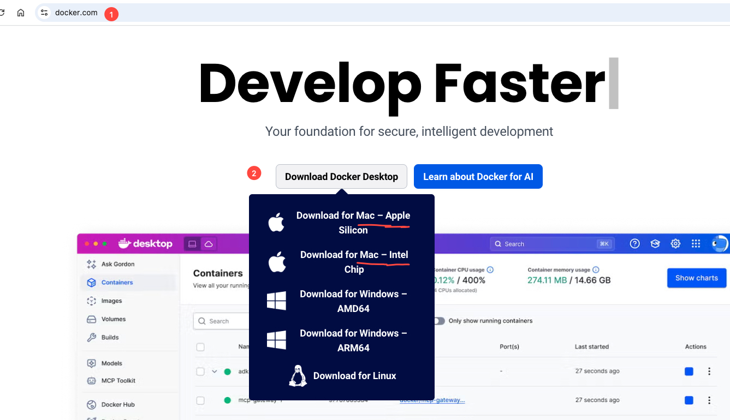Image resolution: width=730 pixels, height=420 pixels.
Task: Open site information icon beside docker.com
Action: [x=44, y=13]
